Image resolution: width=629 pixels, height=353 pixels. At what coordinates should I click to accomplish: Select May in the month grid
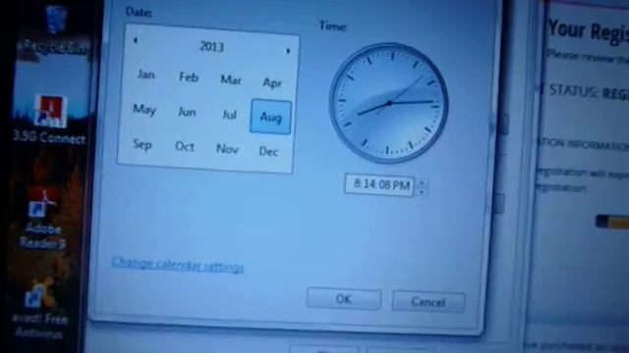[x=144, y=109]
